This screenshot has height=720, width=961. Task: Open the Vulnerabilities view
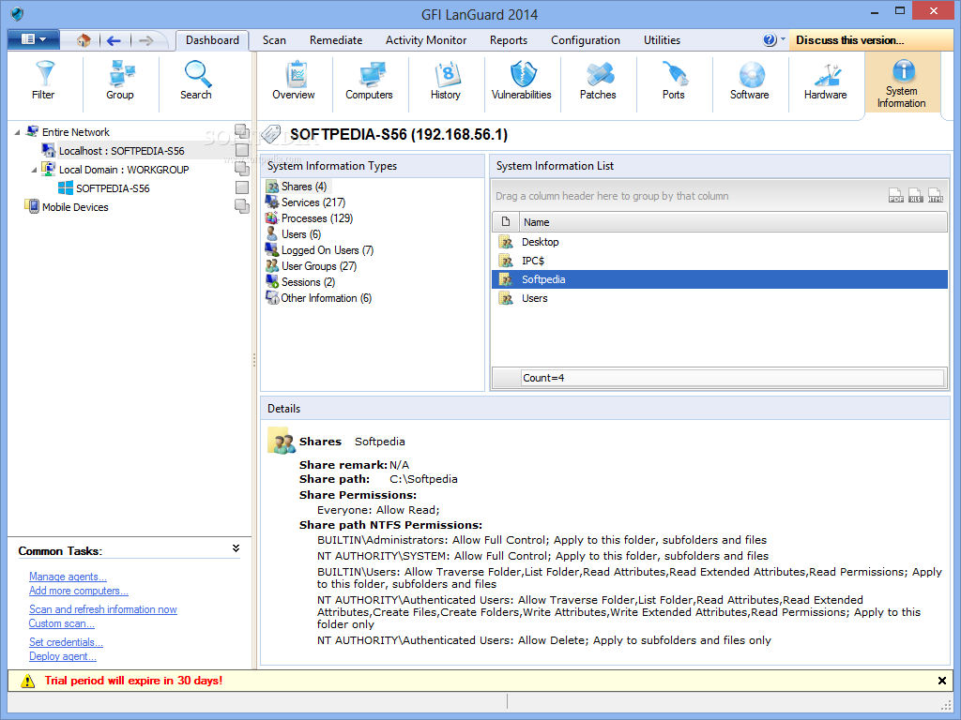click(x=522, y=81)
